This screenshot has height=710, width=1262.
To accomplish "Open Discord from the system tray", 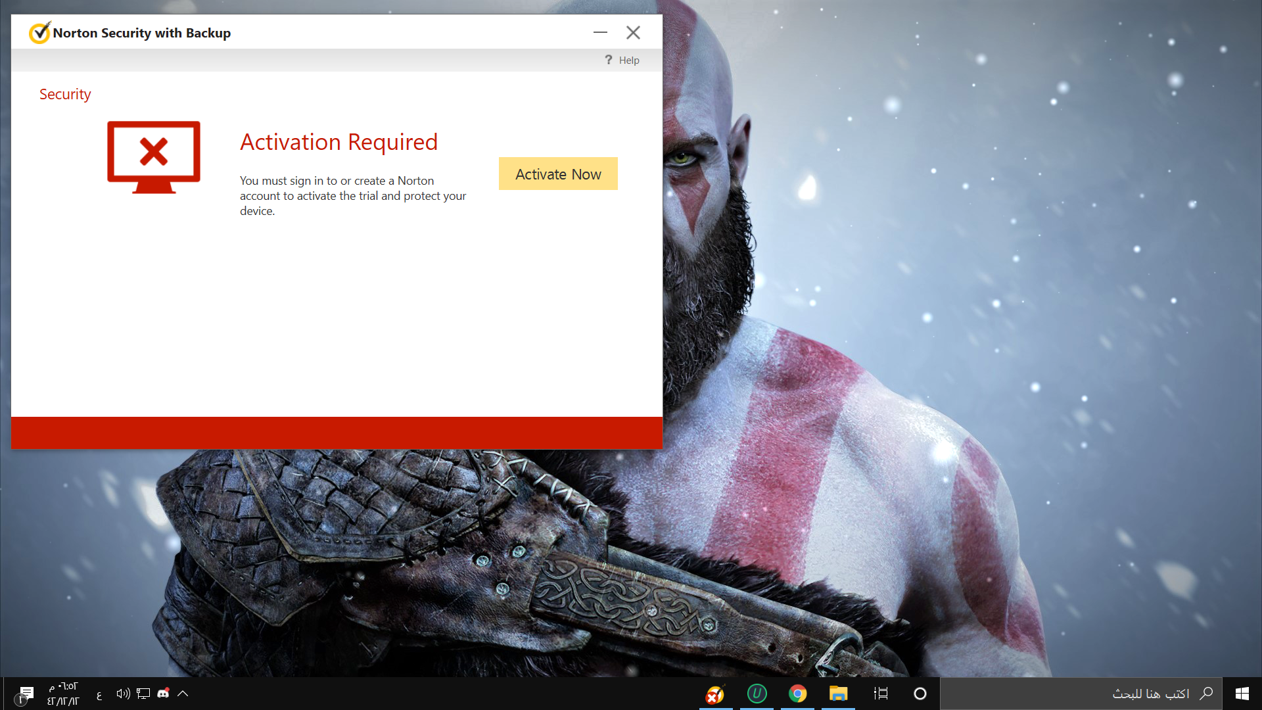I will click(x=163, y=693).
